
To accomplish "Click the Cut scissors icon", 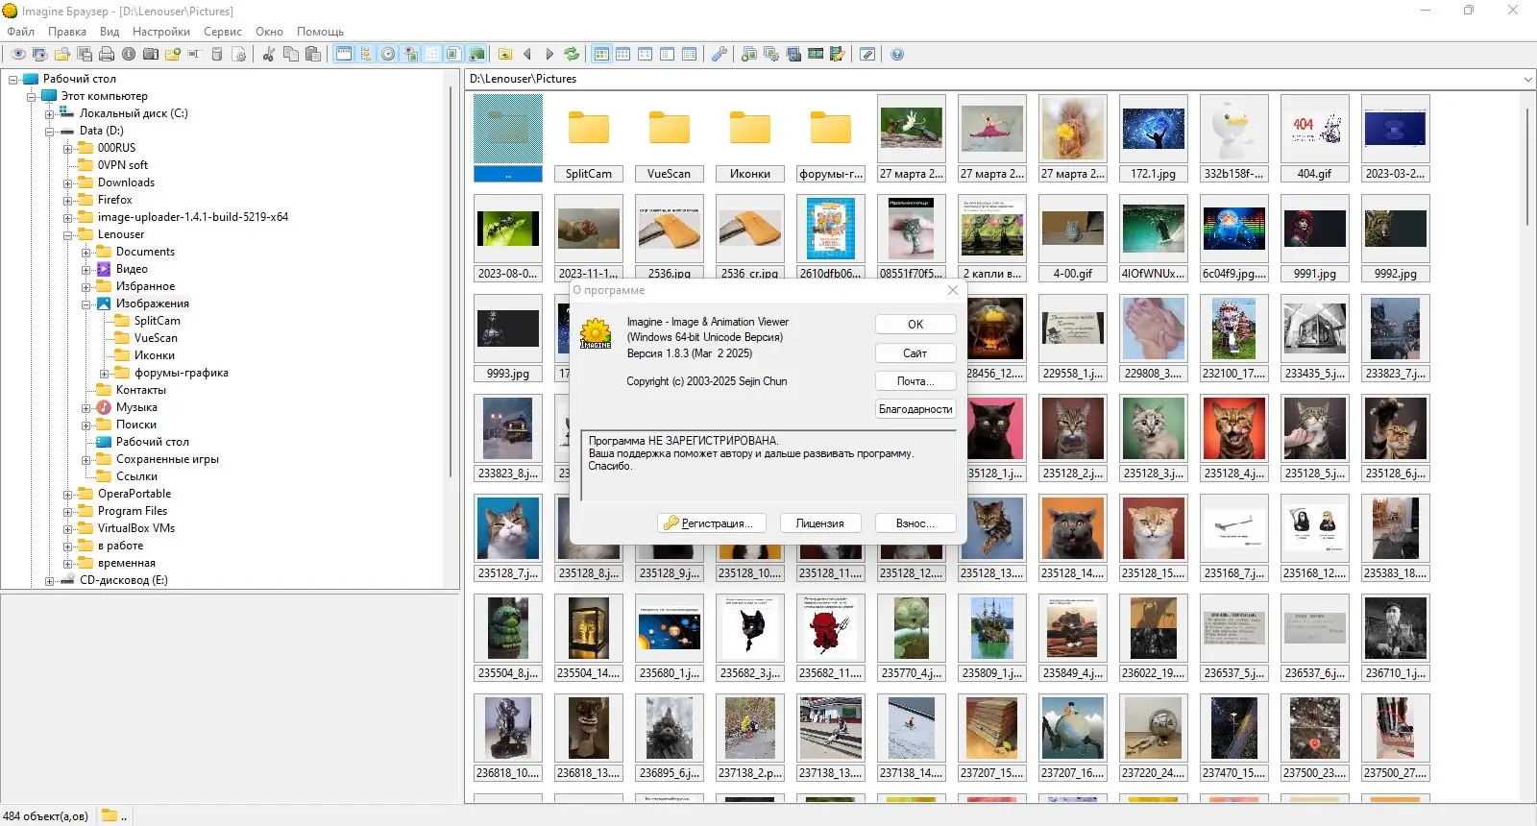I will pyautogui.click(x=269, y=55).
